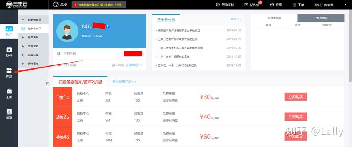This screenshot has width=352, height=147.
Task: Click the 费用 icon in top bar
Action: (x=272, y=5)
